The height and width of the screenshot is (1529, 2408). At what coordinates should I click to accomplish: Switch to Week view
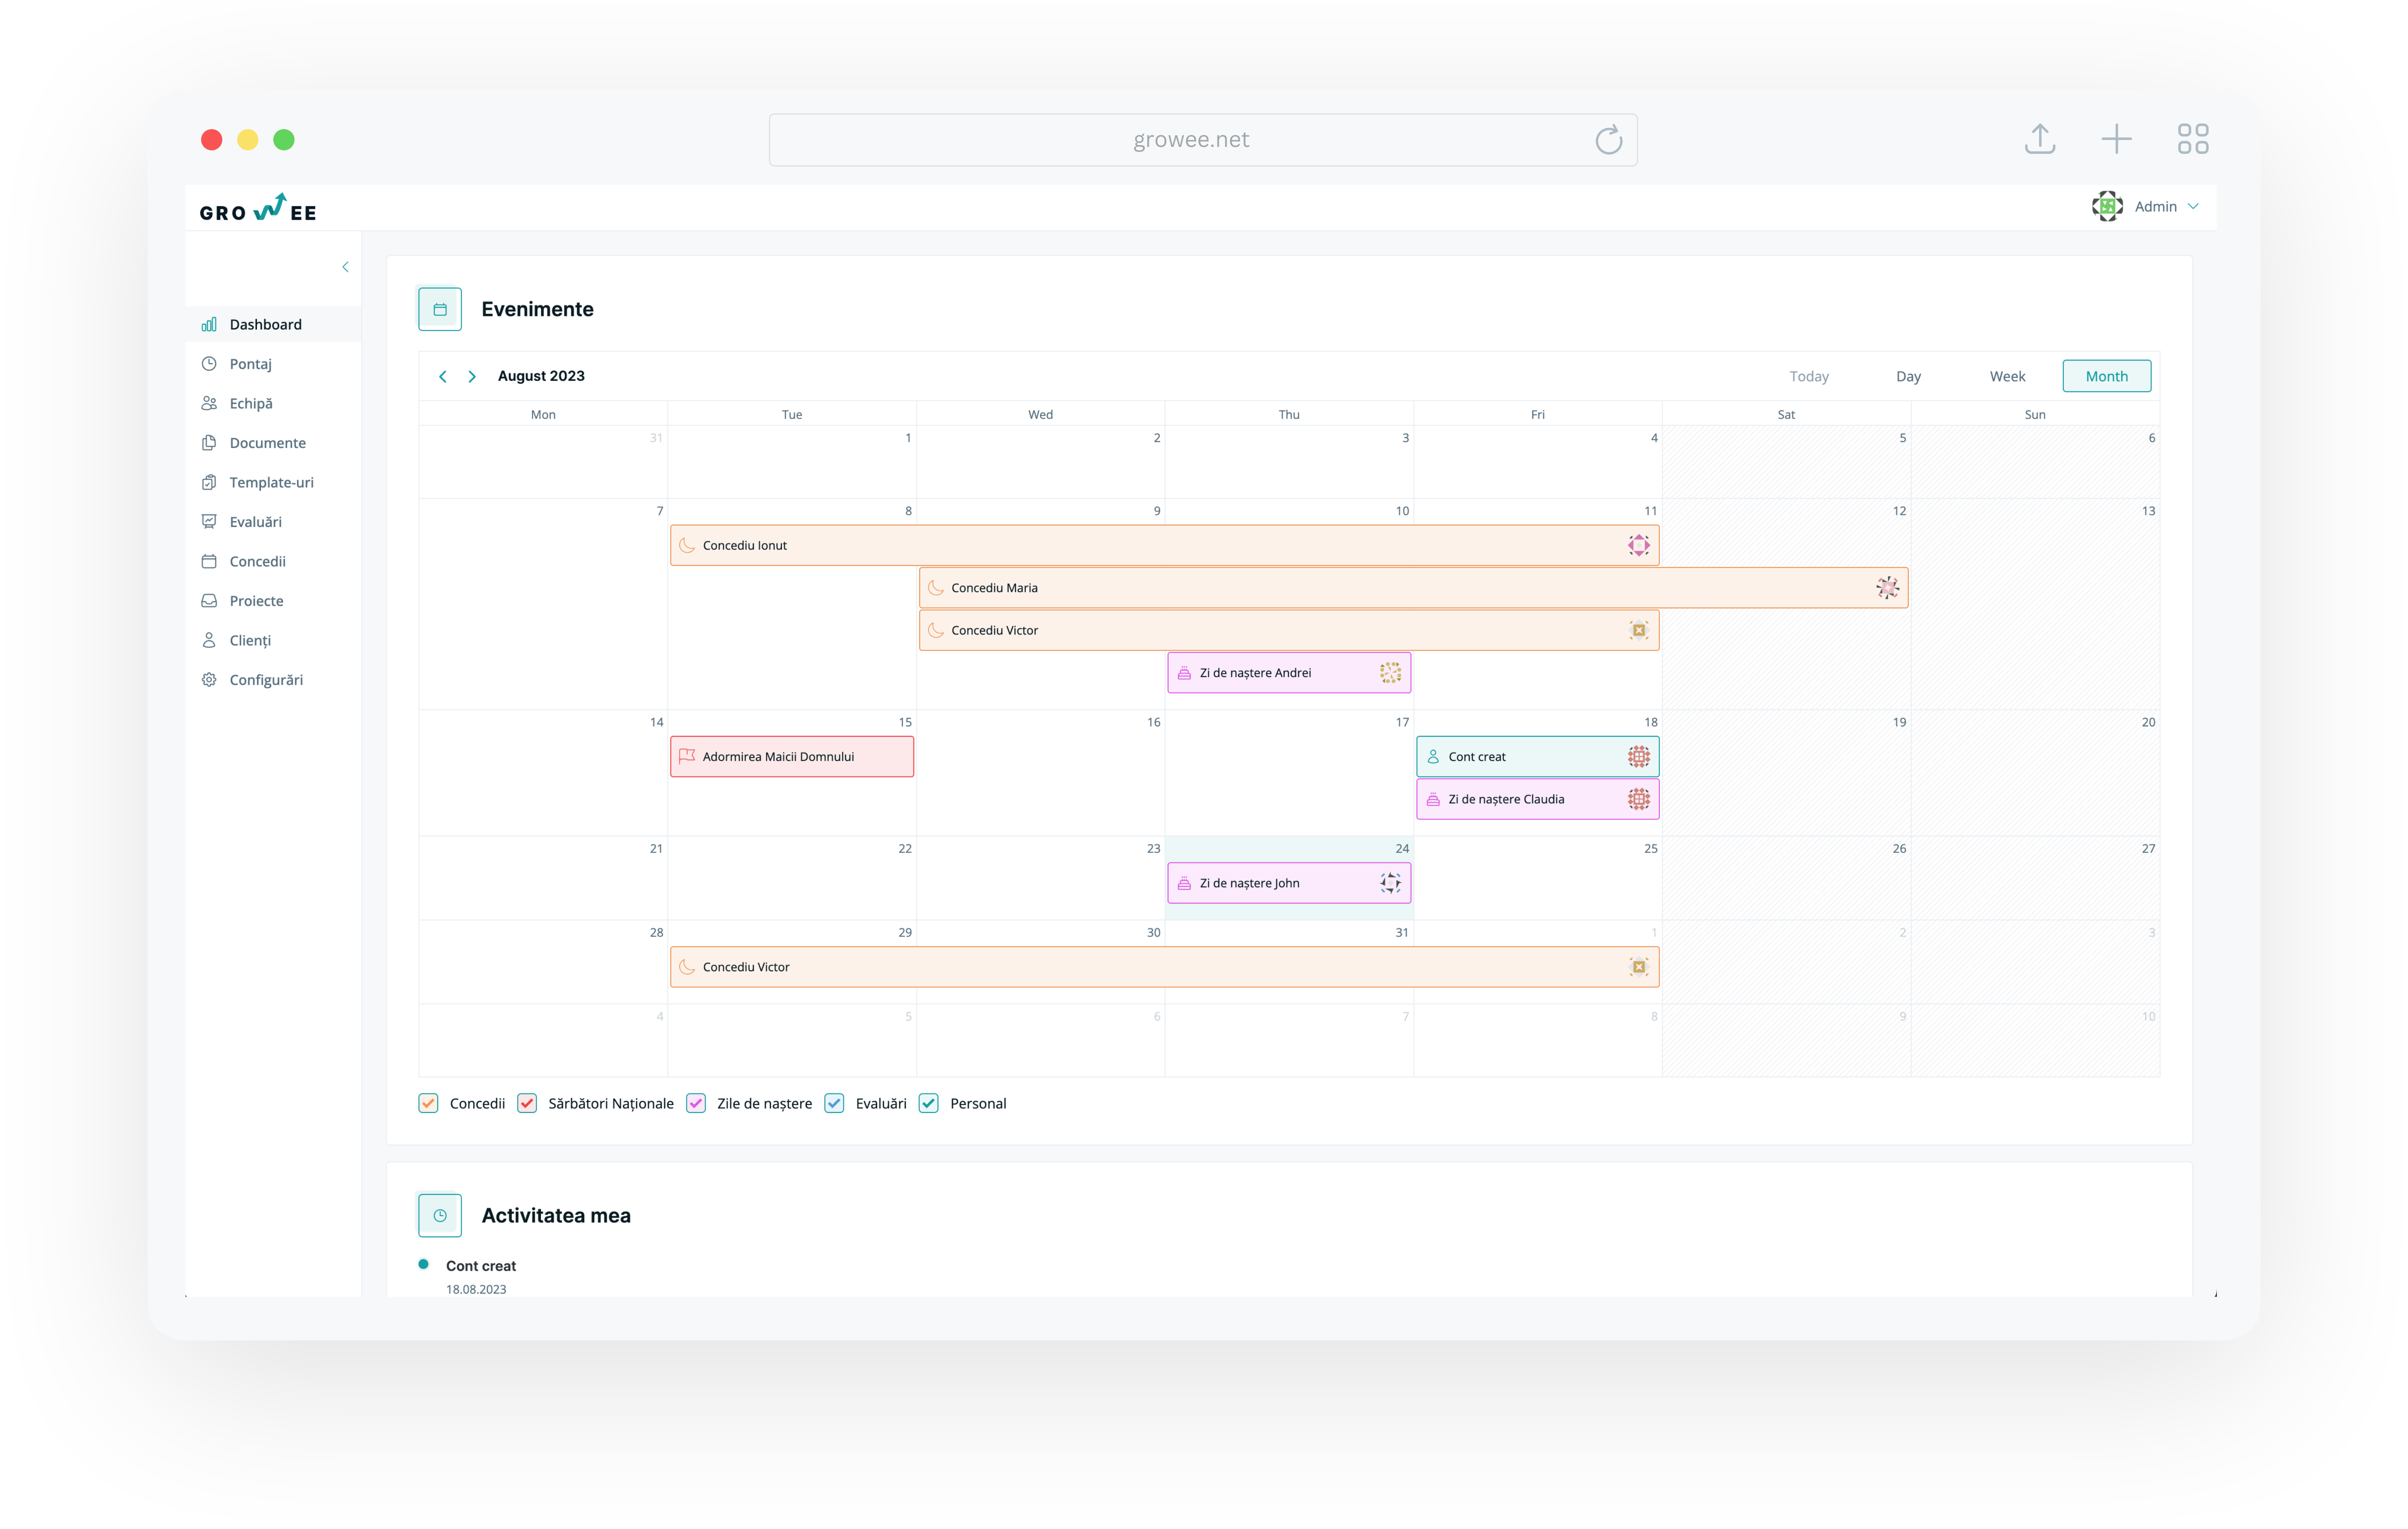pos(2007,377)
